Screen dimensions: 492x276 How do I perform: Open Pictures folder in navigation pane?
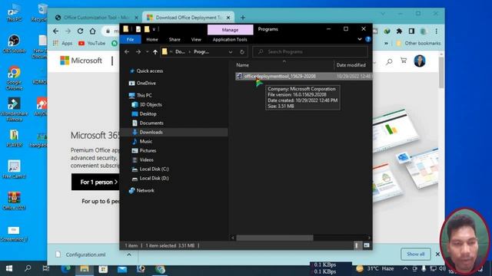[x=148, y=150]
